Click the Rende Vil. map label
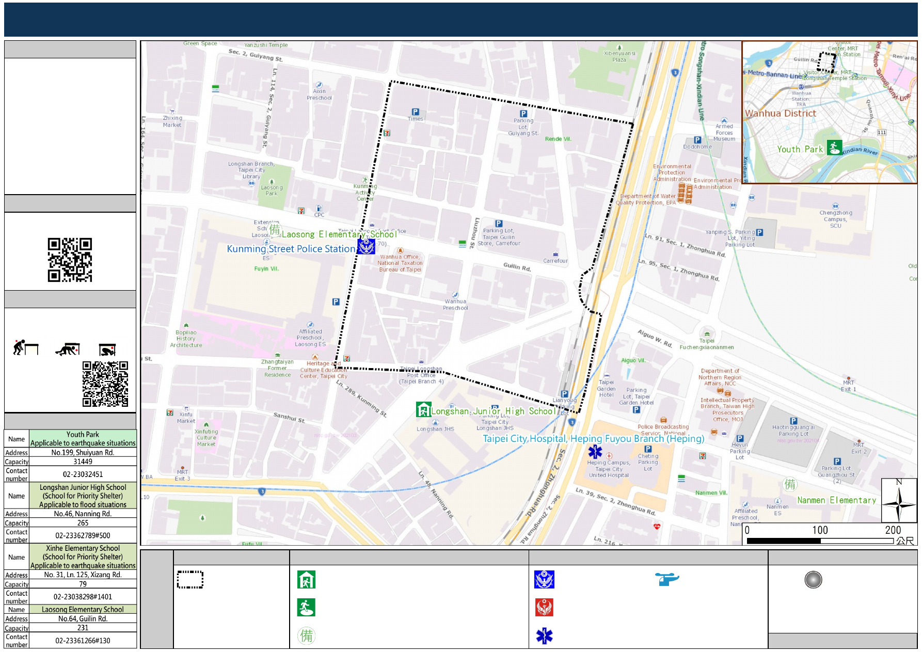Viewport: 922px width, 652px height. [x=558, y=139]
